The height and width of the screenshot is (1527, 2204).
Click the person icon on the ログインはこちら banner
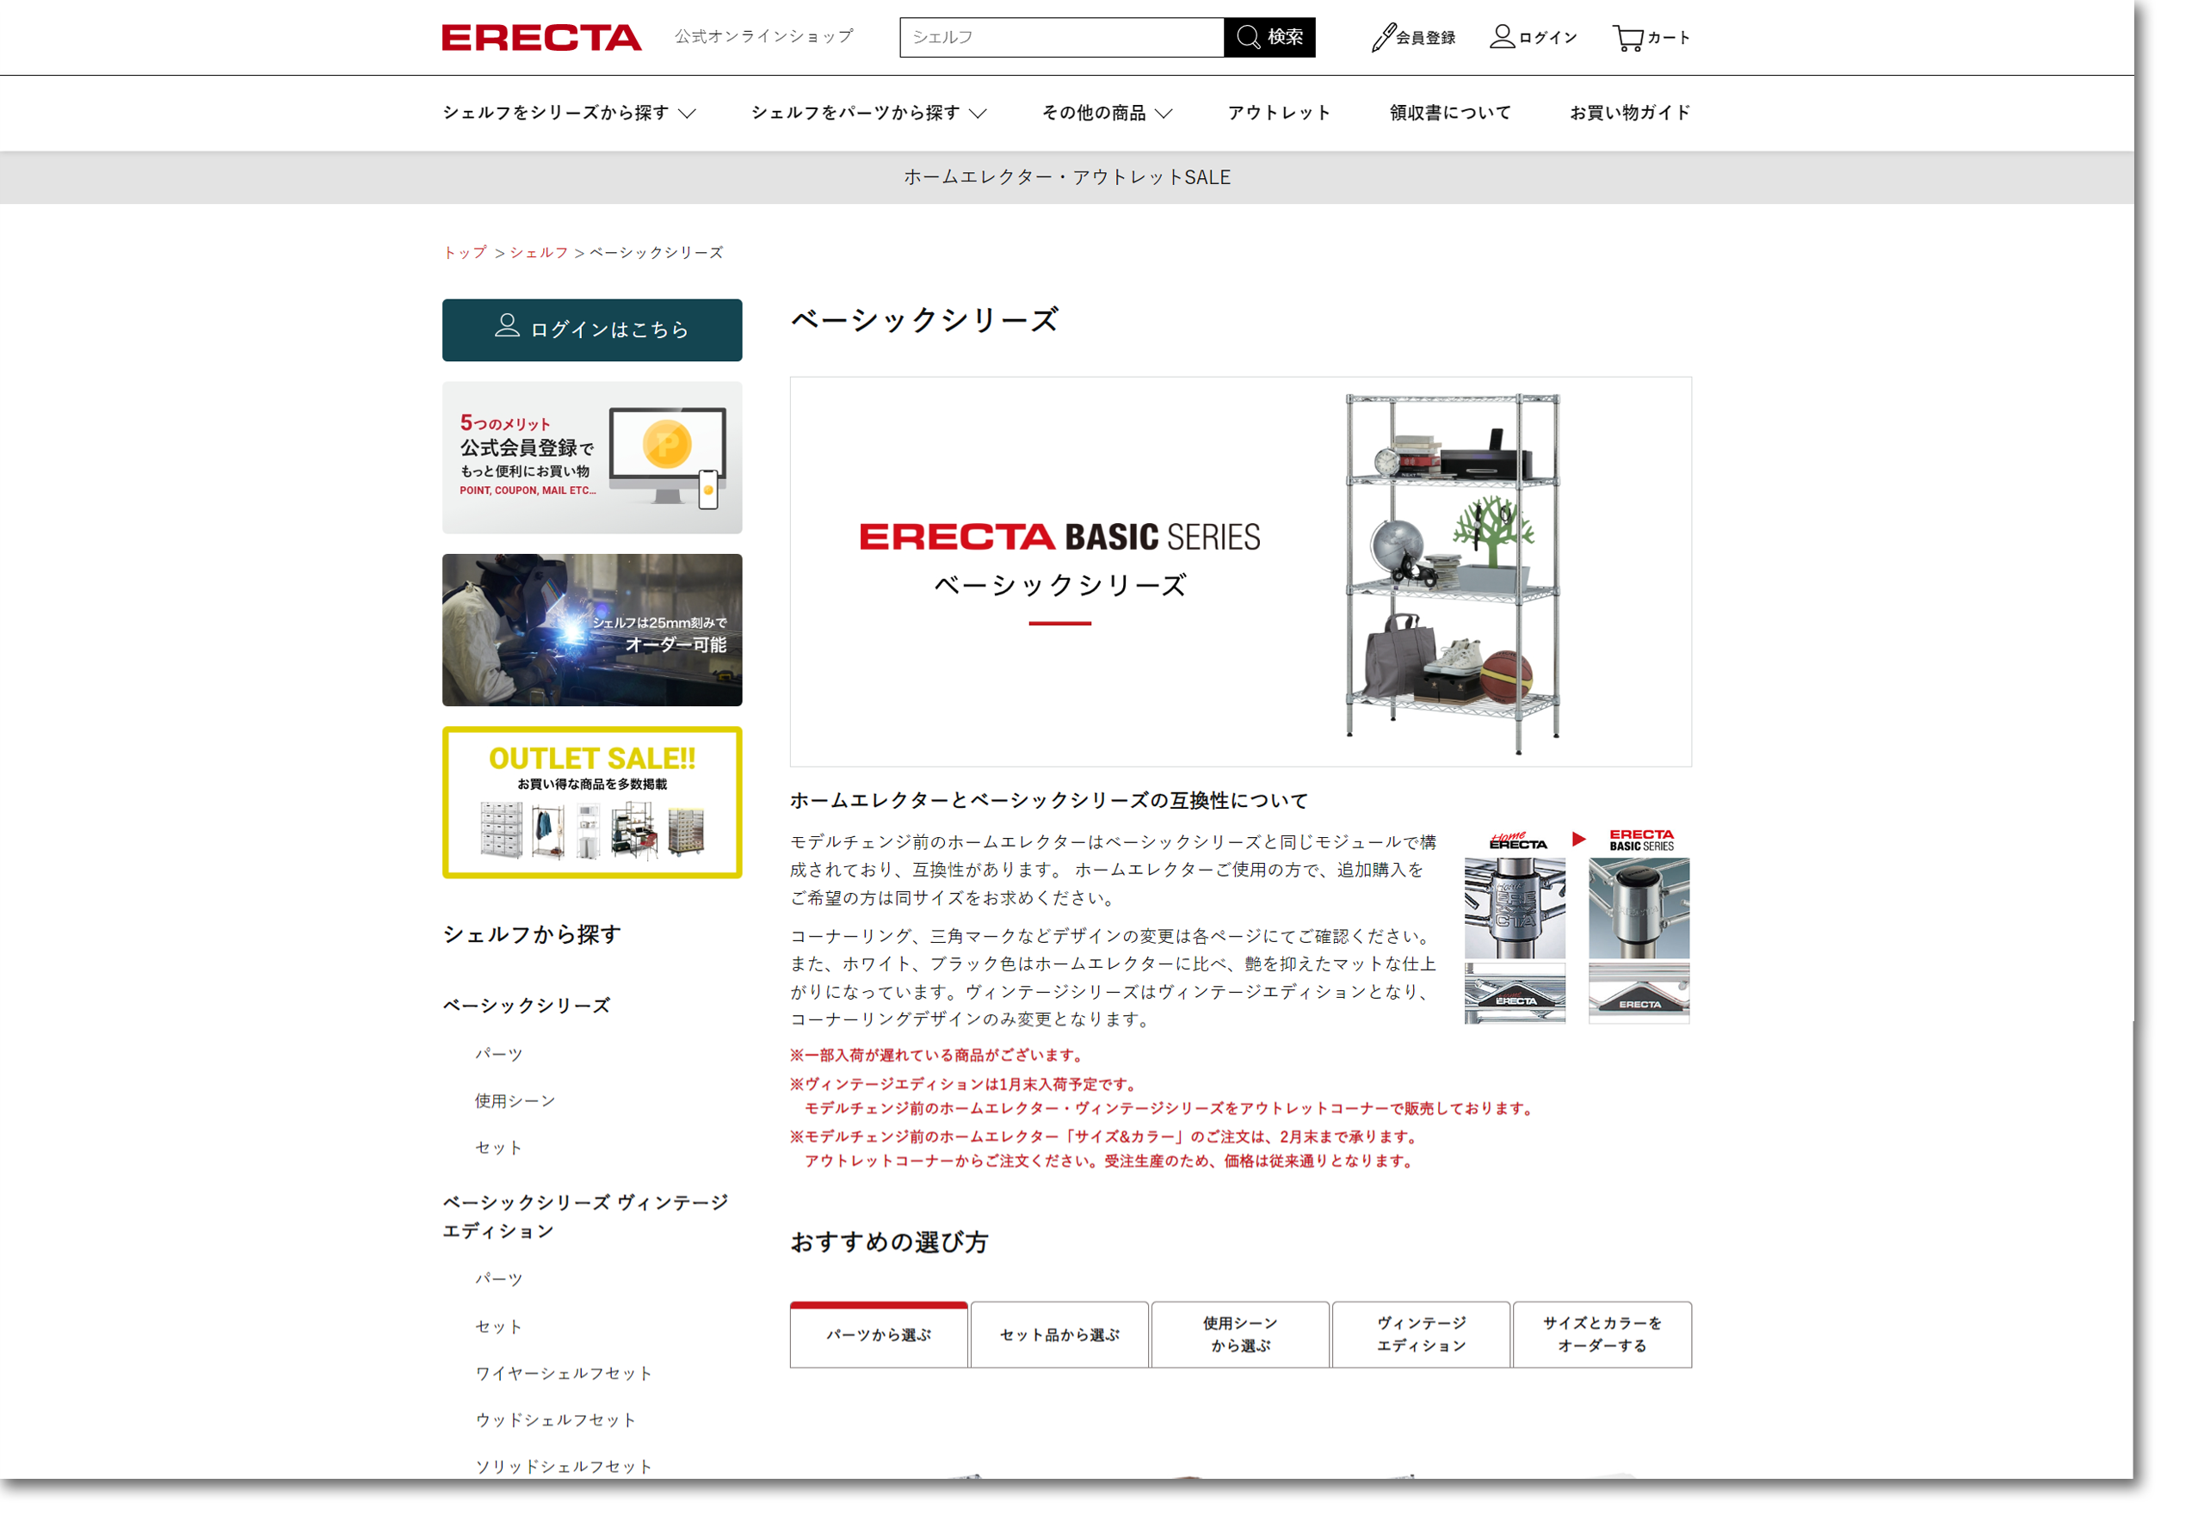[508, 328]
